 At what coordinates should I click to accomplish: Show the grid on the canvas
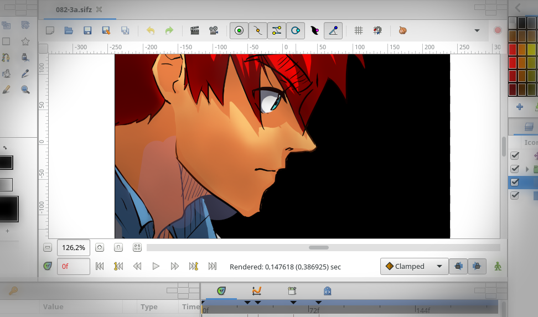click(359, 30)
